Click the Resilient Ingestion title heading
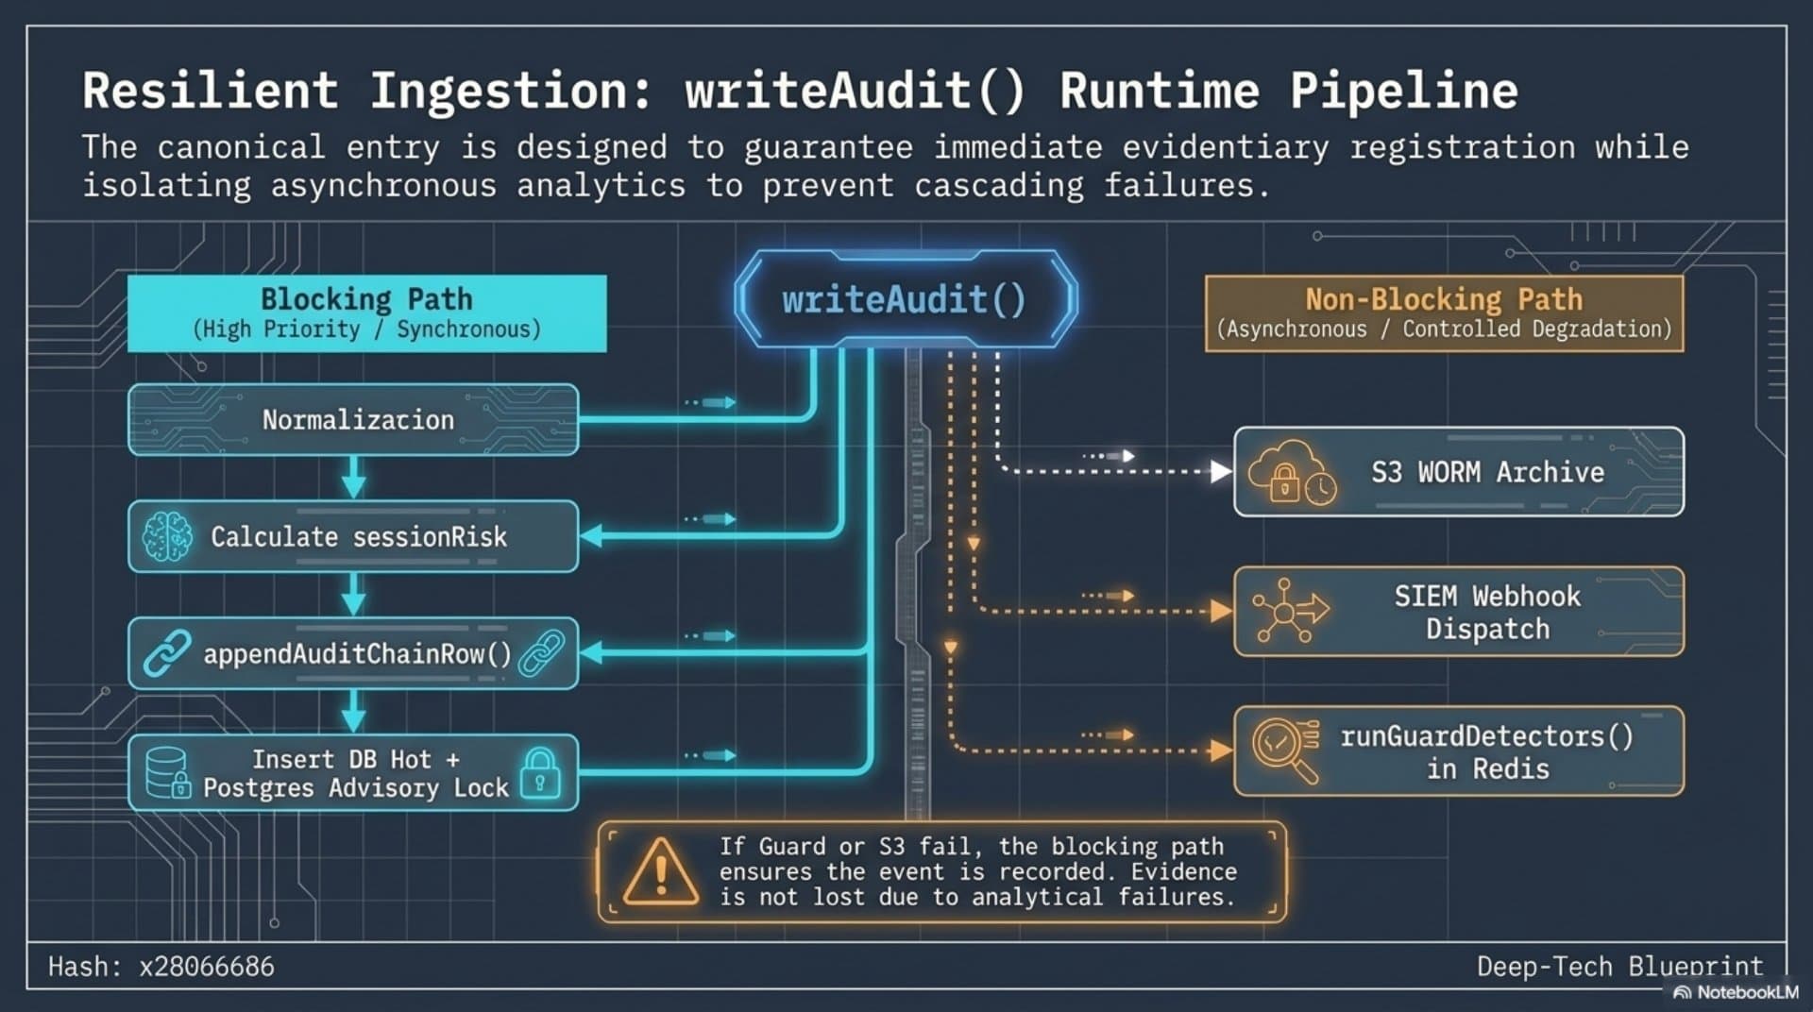 tap(800, 91)
